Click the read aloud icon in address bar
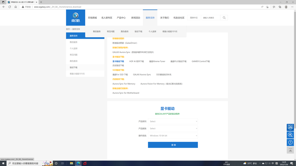The height and width of the screenshot is (166, 296). pyautogui.click(x=262, y=7)
